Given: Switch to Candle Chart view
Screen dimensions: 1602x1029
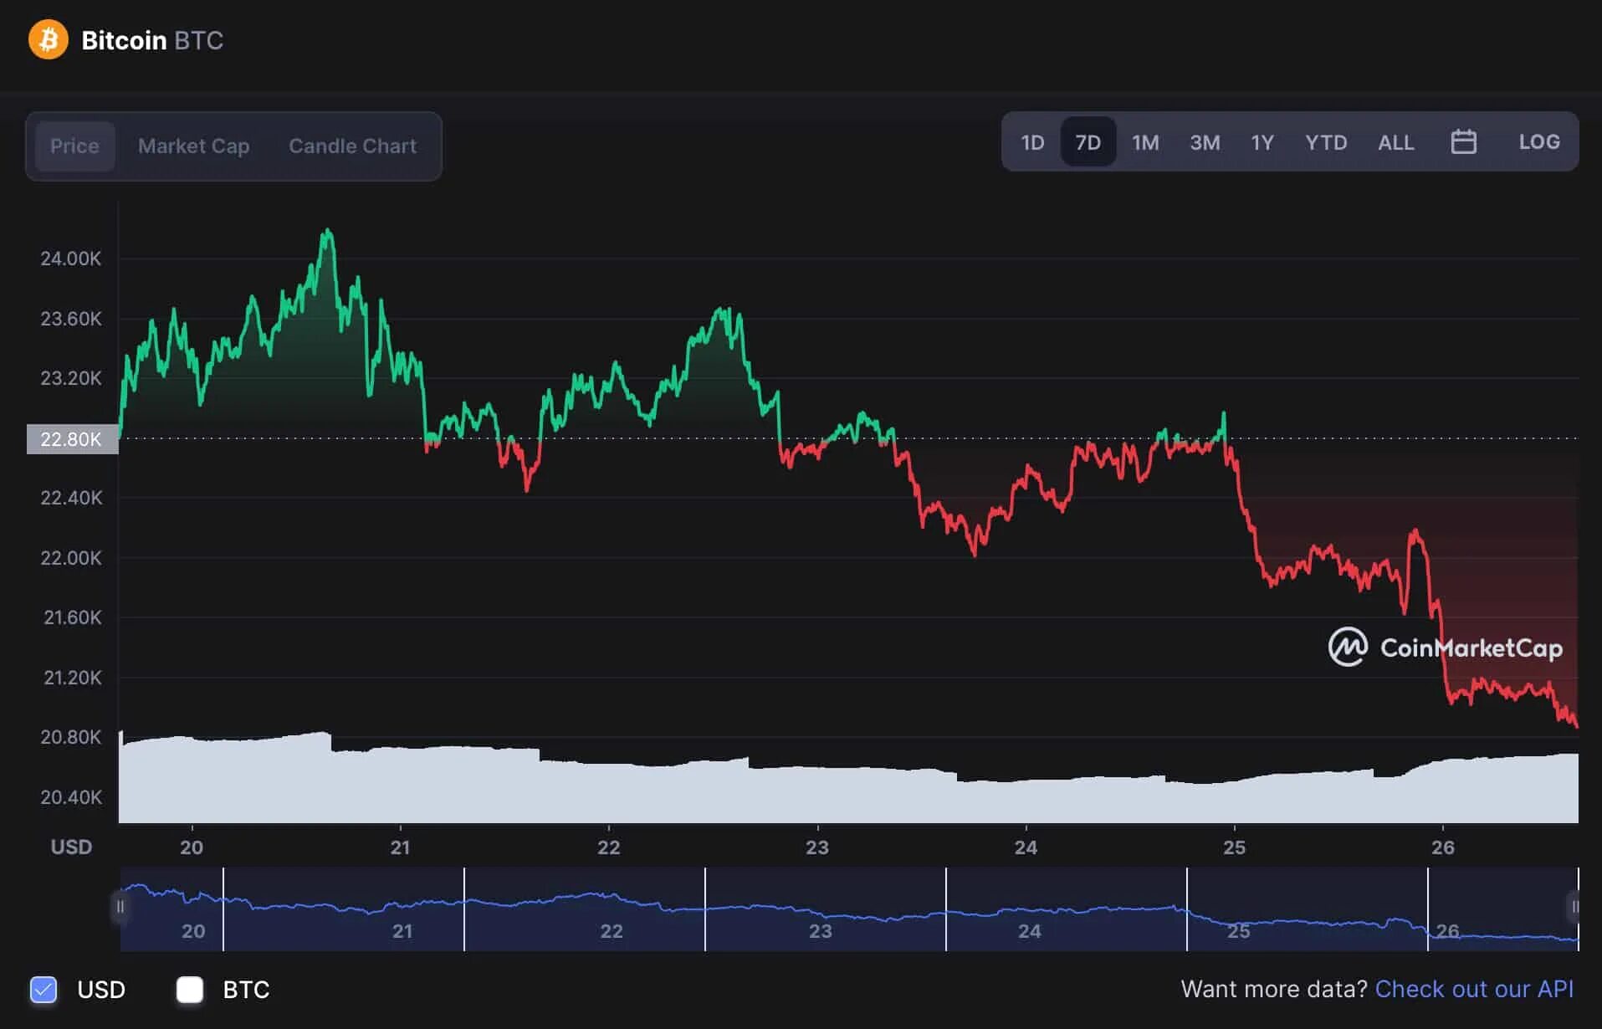Looking at the screenshot, I should [x=352, y=146].
